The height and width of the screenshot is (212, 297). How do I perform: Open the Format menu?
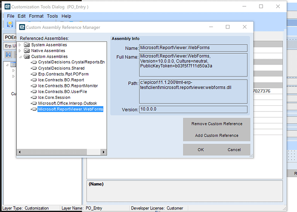coord(36,16)
